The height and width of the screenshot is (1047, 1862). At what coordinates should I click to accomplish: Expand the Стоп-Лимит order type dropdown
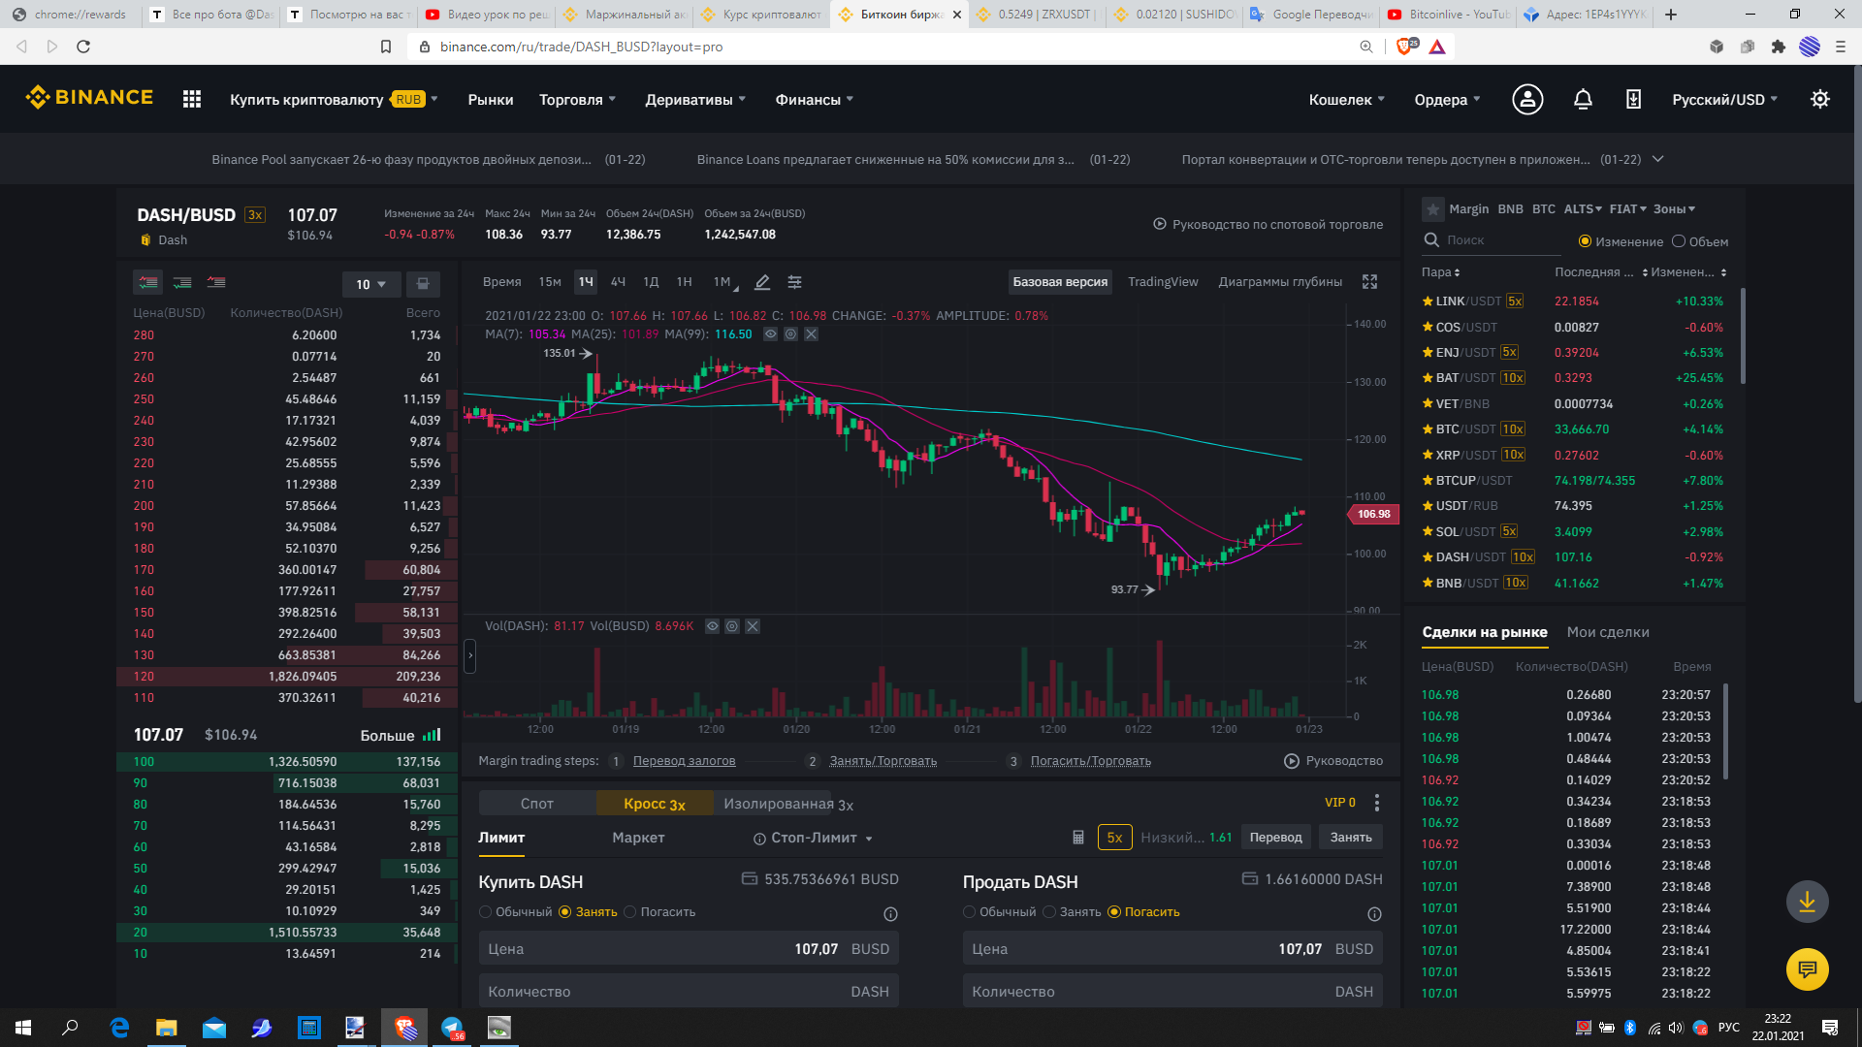coord(815,838)
